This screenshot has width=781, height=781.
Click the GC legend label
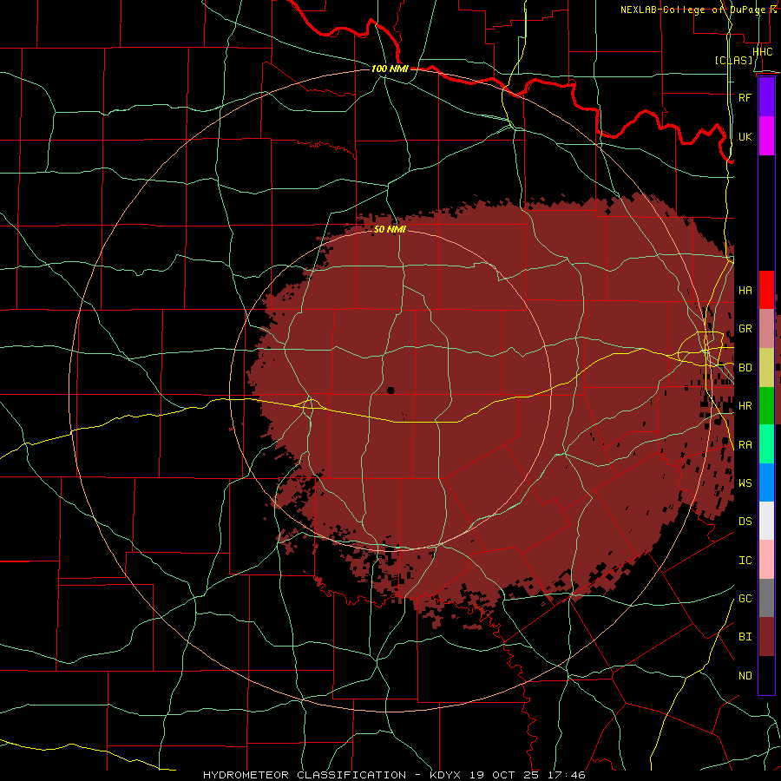click(745, 599)
